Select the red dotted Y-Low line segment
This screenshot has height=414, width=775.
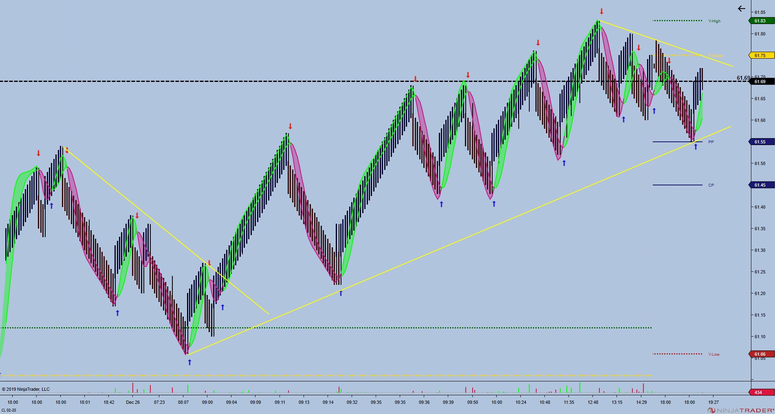pyautogui.click(x=677, y=354)
